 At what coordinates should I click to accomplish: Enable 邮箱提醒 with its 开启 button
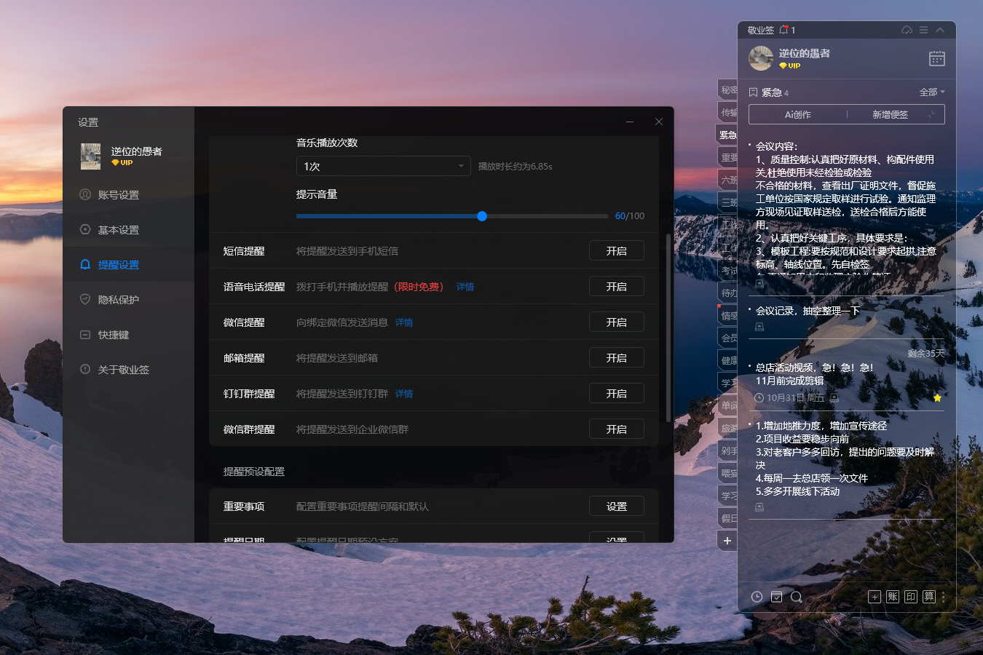click(617, 358)
